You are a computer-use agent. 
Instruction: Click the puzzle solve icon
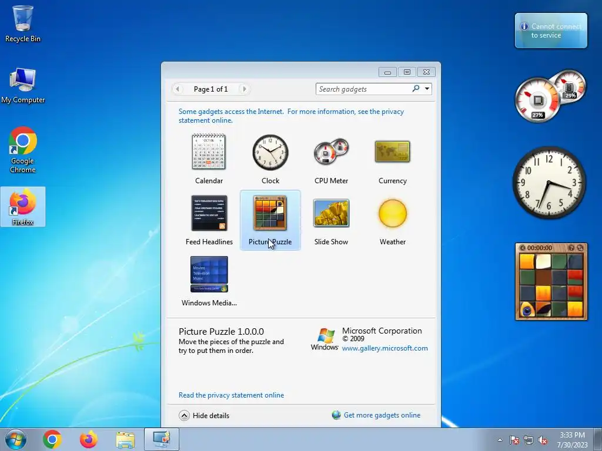pyautogui.click(x=580, y=248)
